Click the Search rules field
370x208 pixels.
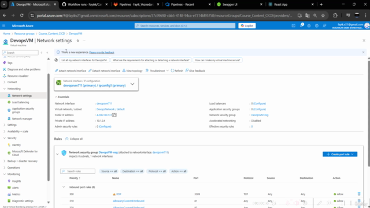point(77,171)
